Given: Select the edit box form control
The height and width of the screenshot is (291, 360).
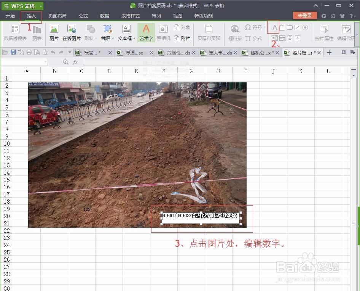Looking at the screenshot, I should (282, 27).
